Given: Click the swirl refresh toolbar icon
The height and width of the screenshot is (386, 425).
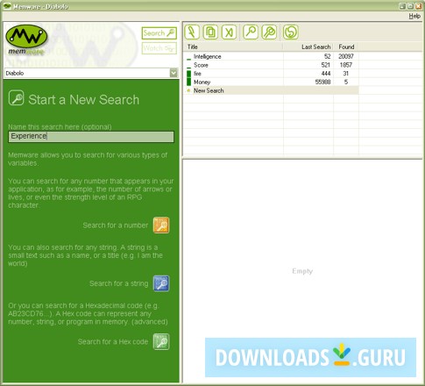Looking at the screenshot, I should [x=291, y=32].
